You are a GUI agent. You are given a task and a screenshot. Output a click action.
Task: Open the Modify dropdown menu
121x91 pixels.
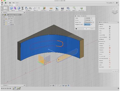(x=20, y=10)
